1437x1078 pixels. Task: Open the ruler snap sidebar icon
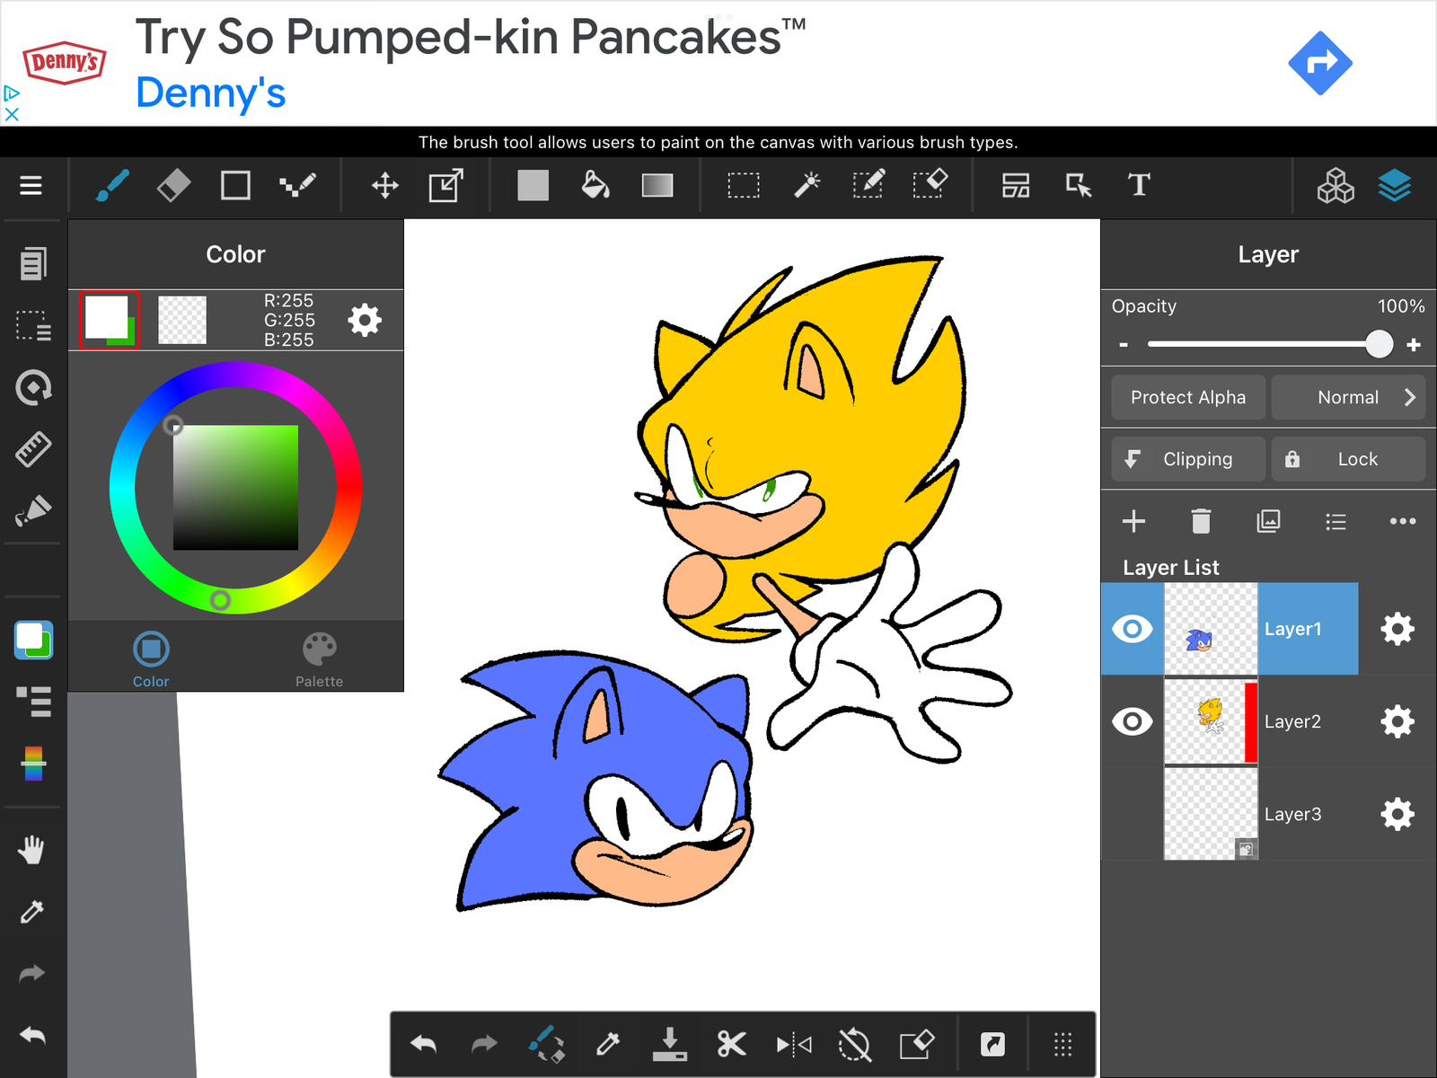(x=33, y=449)
